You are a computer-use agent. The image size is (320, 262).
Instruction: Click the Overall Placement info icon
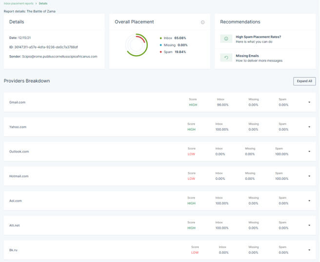pyautogui.click(x=202, y=22)
